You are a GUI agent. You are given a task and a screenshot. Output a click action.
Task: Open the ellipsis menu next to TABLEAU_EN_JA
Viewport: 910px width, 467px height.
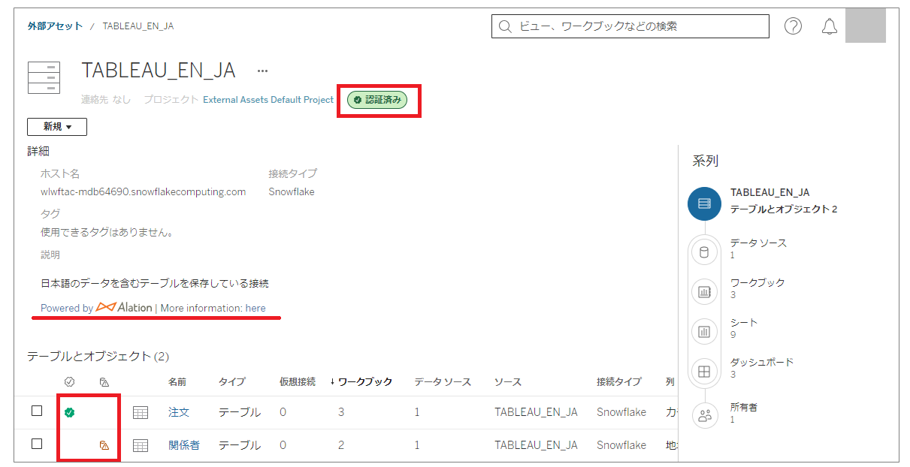[262, 71]
